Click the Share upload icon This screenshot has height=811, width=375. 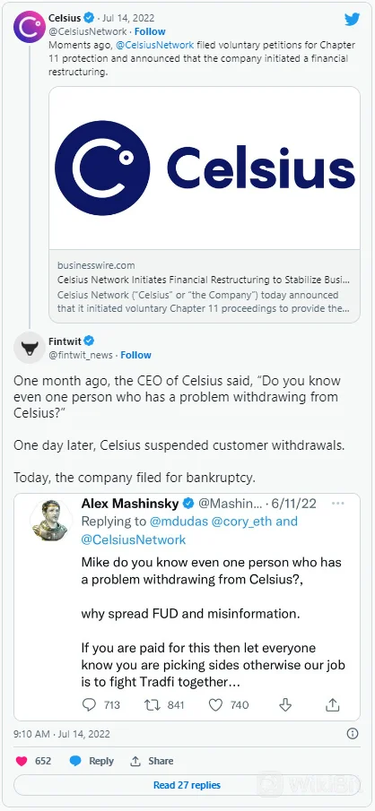pyautogui.click(x=135, y=761)
